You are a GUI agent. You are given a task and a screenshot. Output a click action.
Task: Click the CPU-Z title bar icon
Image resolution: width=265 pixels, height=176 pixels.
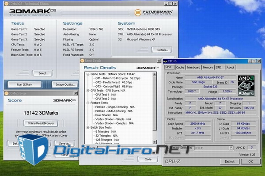(165, 61)
